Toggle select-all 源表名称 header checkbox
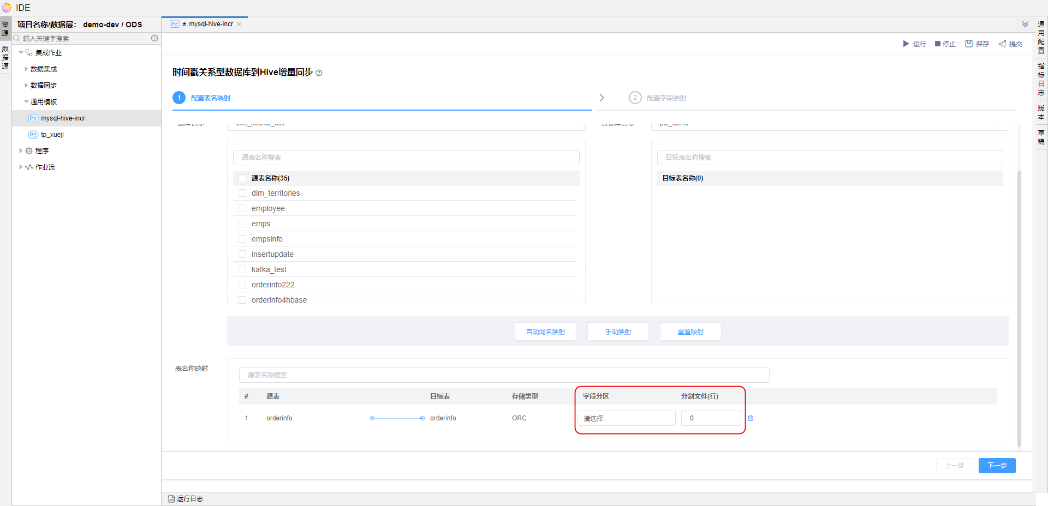Viewport: 1048px width, 506px height. pyautogui.click(x=242, y=178)
